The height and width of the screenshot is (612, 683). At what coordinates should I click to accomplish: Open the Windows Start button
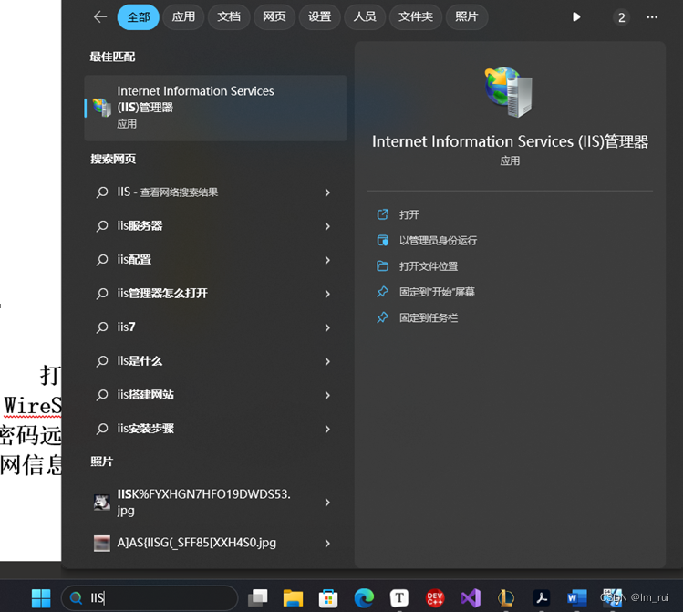point(41,598)
